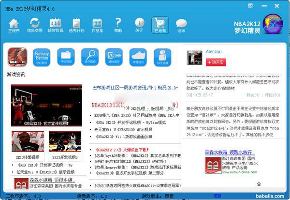
Task: Open [讨论]恭喜迈阿密热火 总冠军 link
Action: pos(138,185)
